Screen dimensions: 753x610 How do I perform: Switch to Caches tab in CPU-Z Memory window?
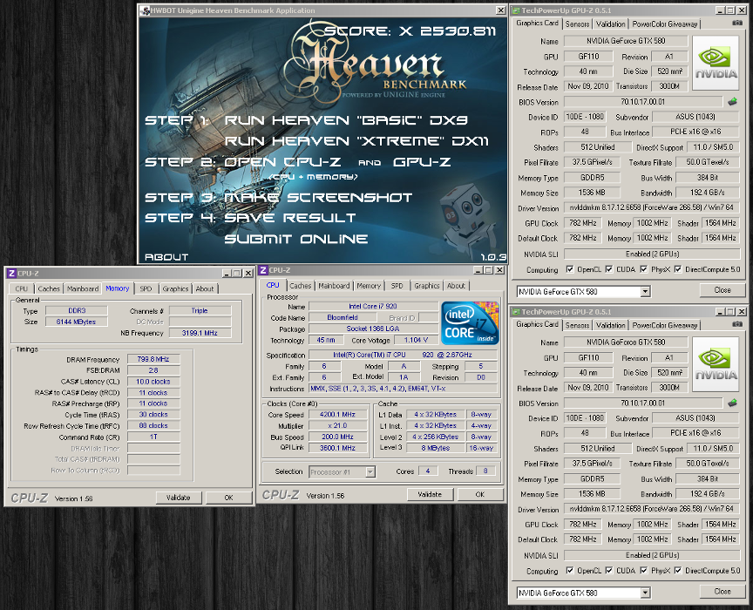[x=49, y=288]
